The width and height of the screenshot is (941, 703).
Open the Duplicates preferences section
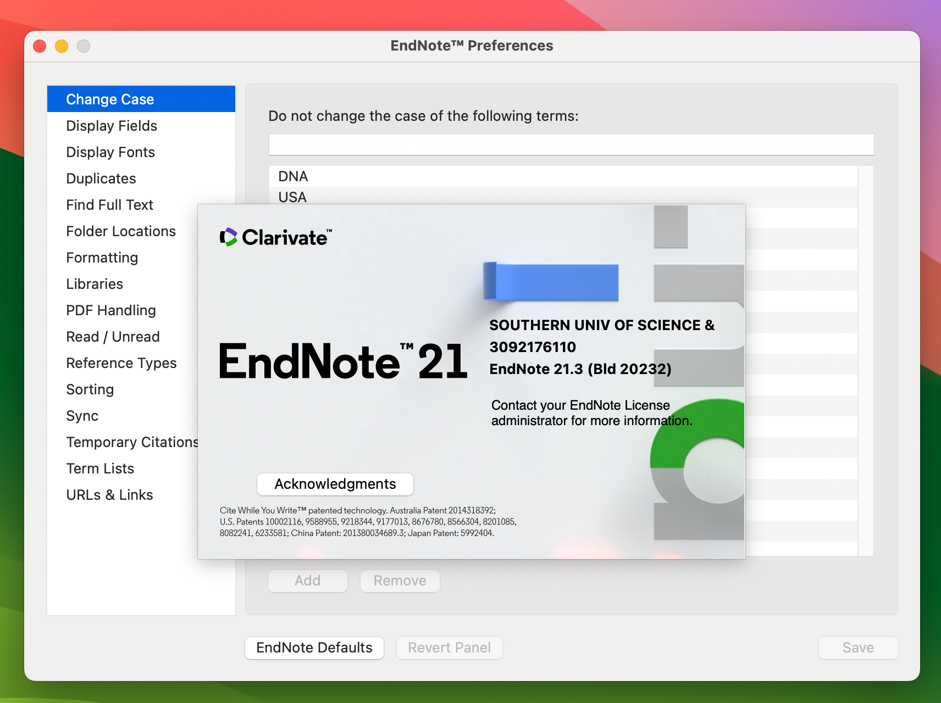pos(101,178)
